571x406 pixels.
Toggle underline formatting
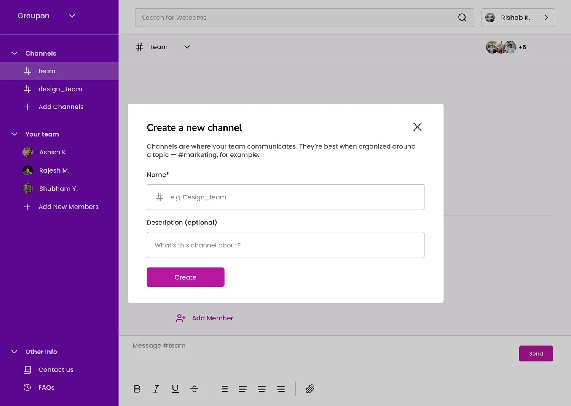click(x=175, y=389)
